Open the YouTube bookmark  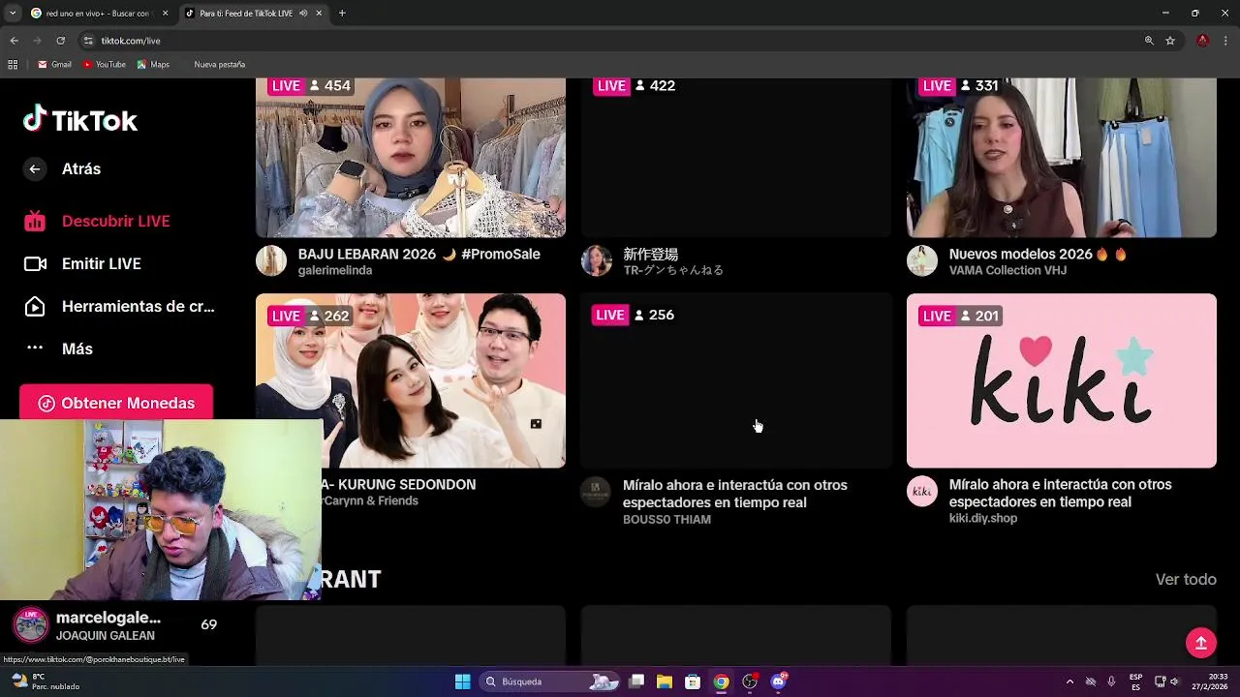pyautogui.click(x=104, y=65)
